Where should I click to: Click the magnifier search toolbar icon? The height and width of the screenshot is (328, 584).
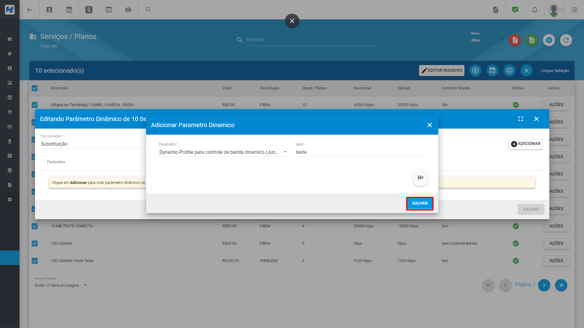pyautogui.click(x=148, y=10)
